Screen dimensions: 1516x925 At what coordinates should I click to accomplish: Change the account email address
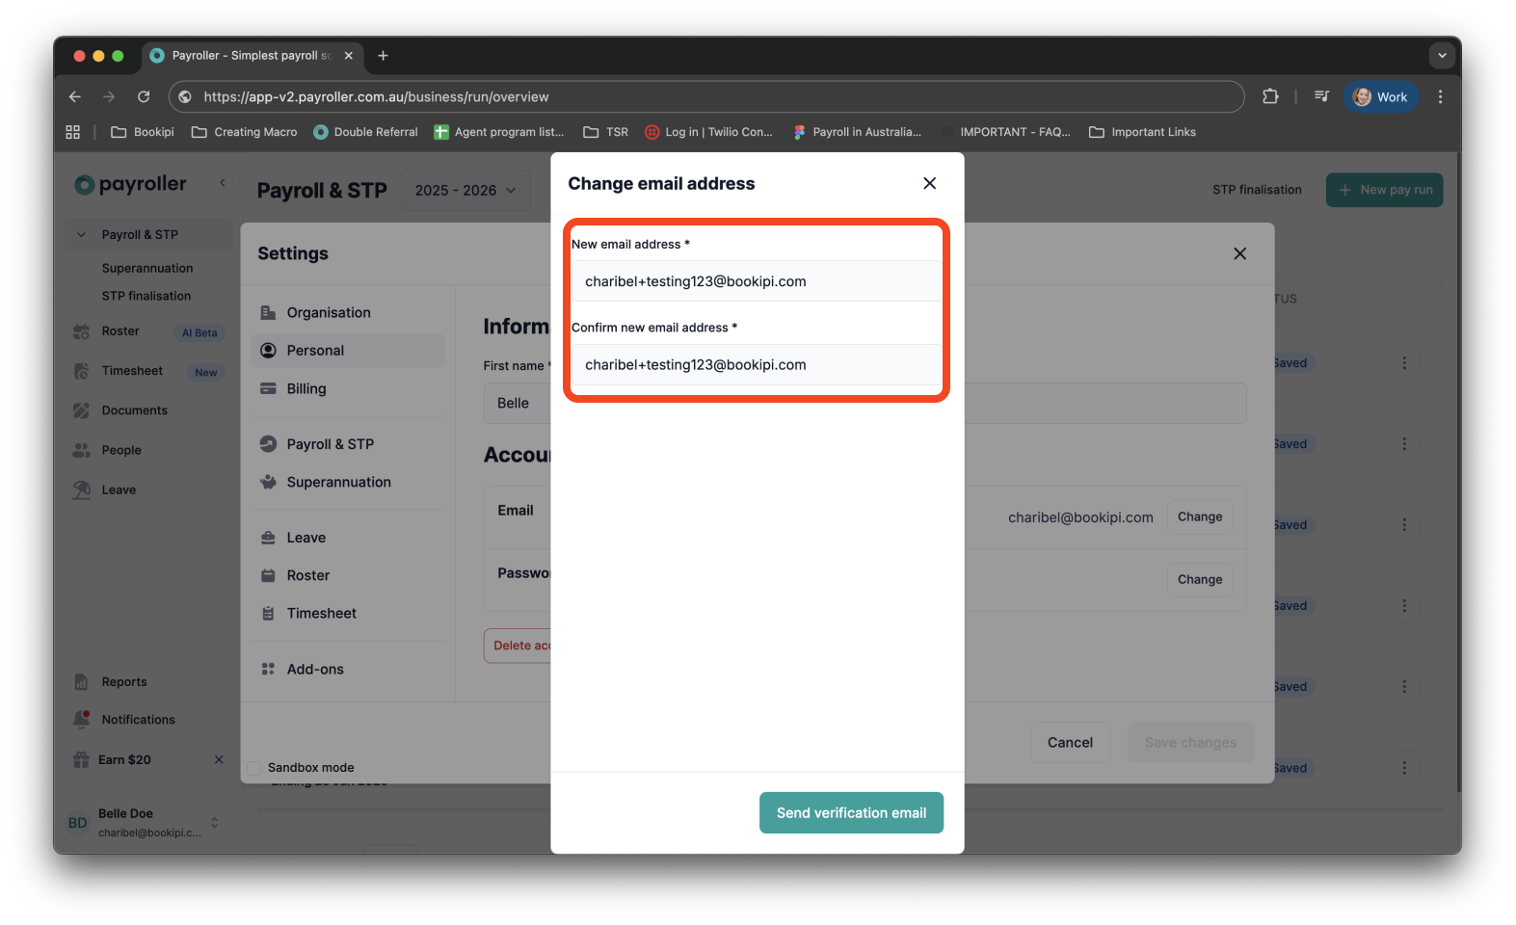1199,516
